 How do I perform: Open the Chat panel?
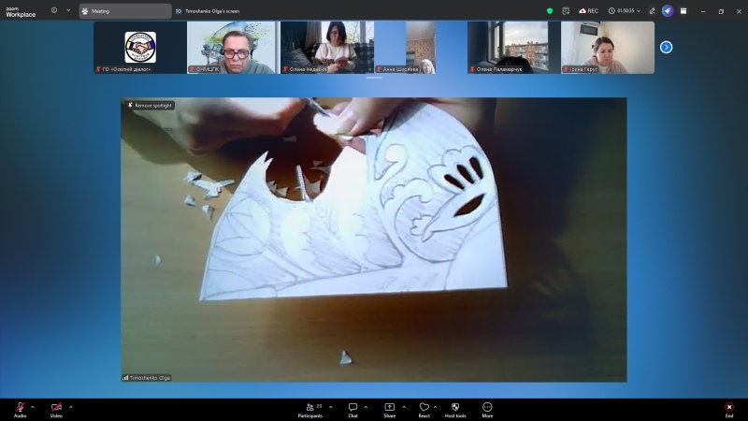pyautogui.click(x=352, y=408)
